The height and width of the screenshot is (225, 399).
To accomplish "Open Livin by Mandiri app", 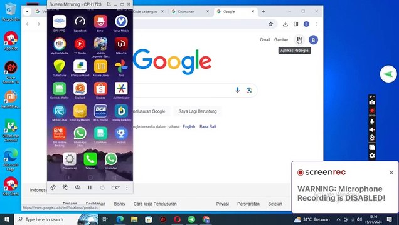I will click(x=80, y=111).
